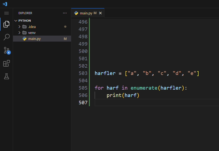Click the print function name
This screenshot has width=219, height=151.
coord(114,95)
